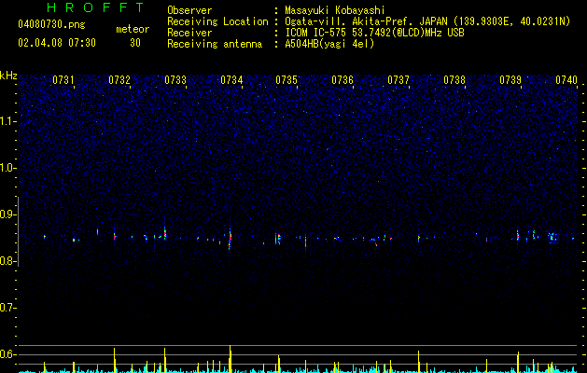Click the 0739 time marker
Screen dimensions: 587x373
point(510,80)
